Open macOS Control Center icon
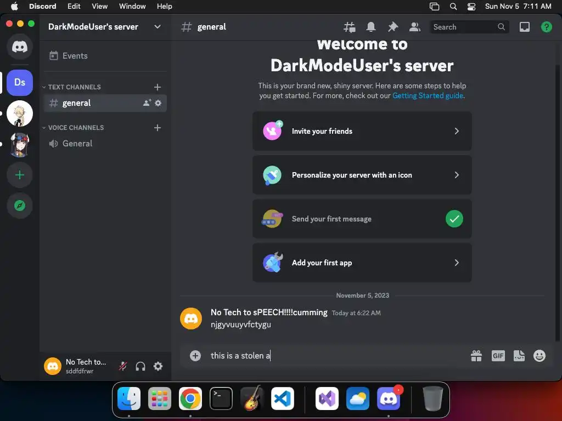The height and width of the screenshot is (421, 562). 471,6
